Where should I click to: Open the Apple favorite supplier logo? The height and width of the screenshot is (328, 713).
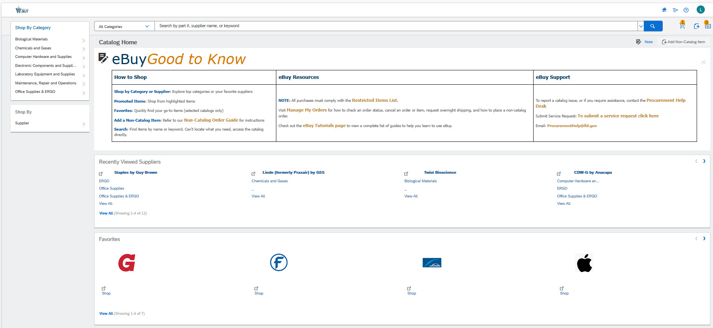click(x=584, y=263)
